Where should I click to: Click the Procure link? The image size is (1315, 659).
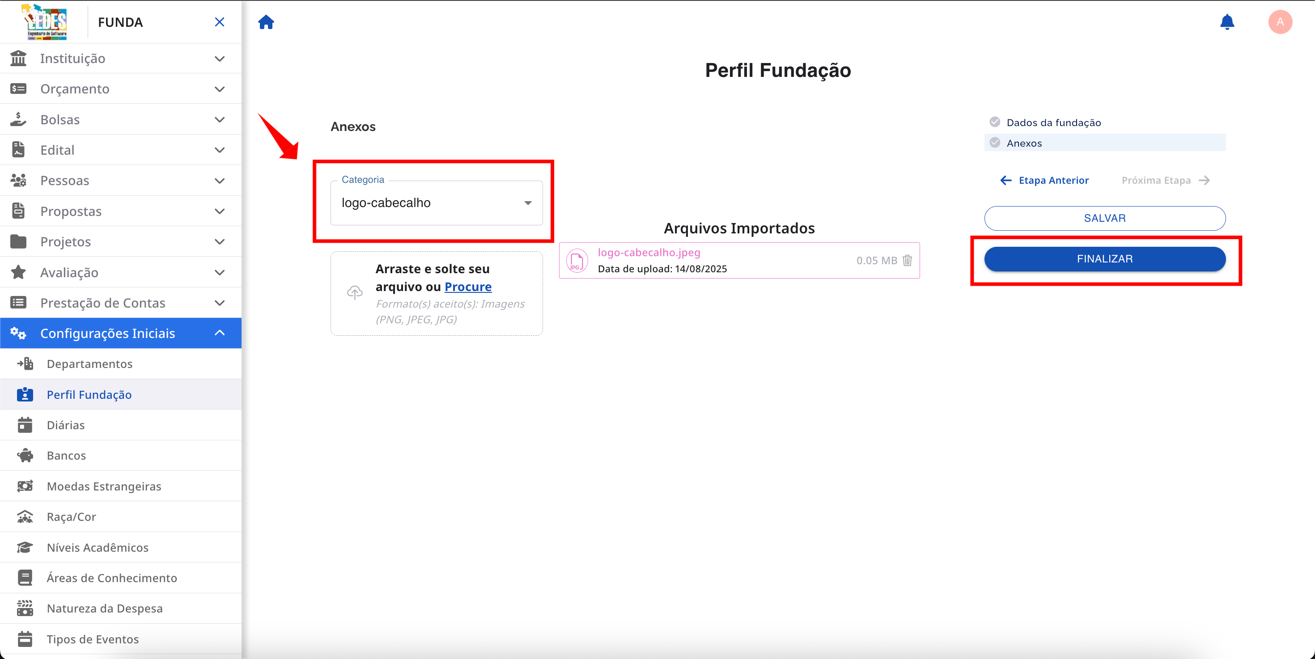point(467,287)
